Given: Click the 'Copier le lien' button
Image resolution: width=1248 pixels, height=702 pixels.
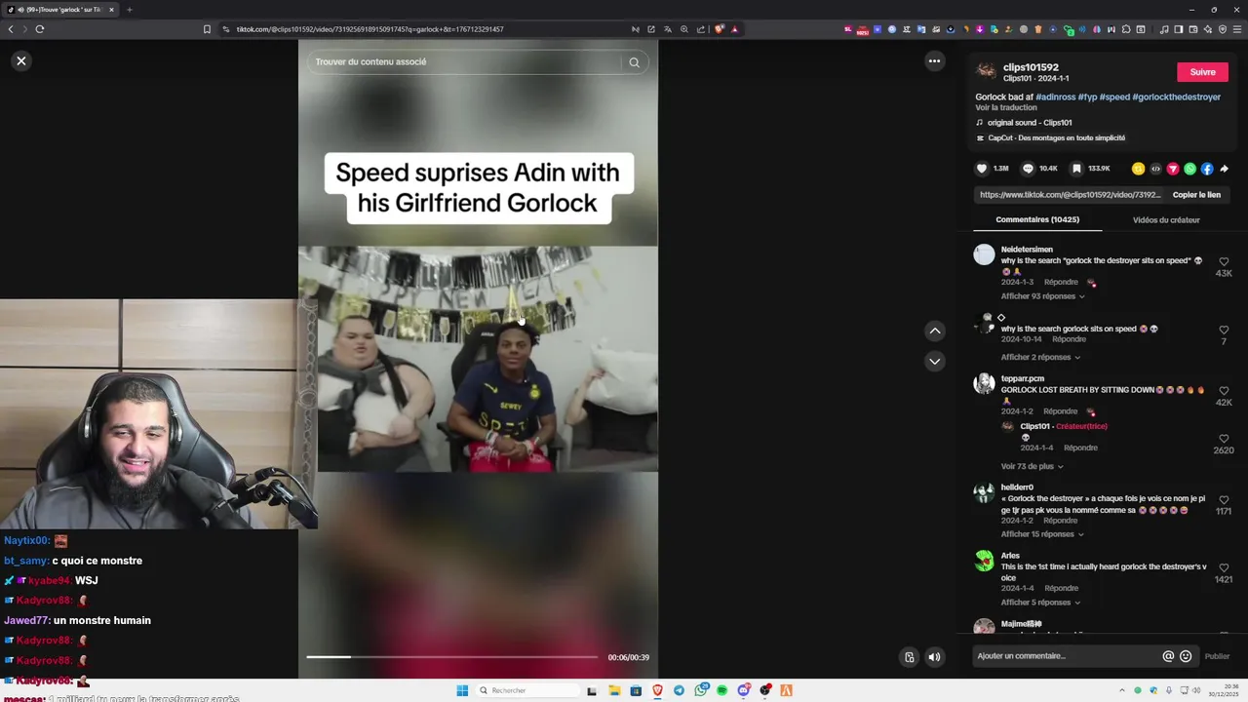Looking at the screenshot, I should click(x=1196, y=195).
